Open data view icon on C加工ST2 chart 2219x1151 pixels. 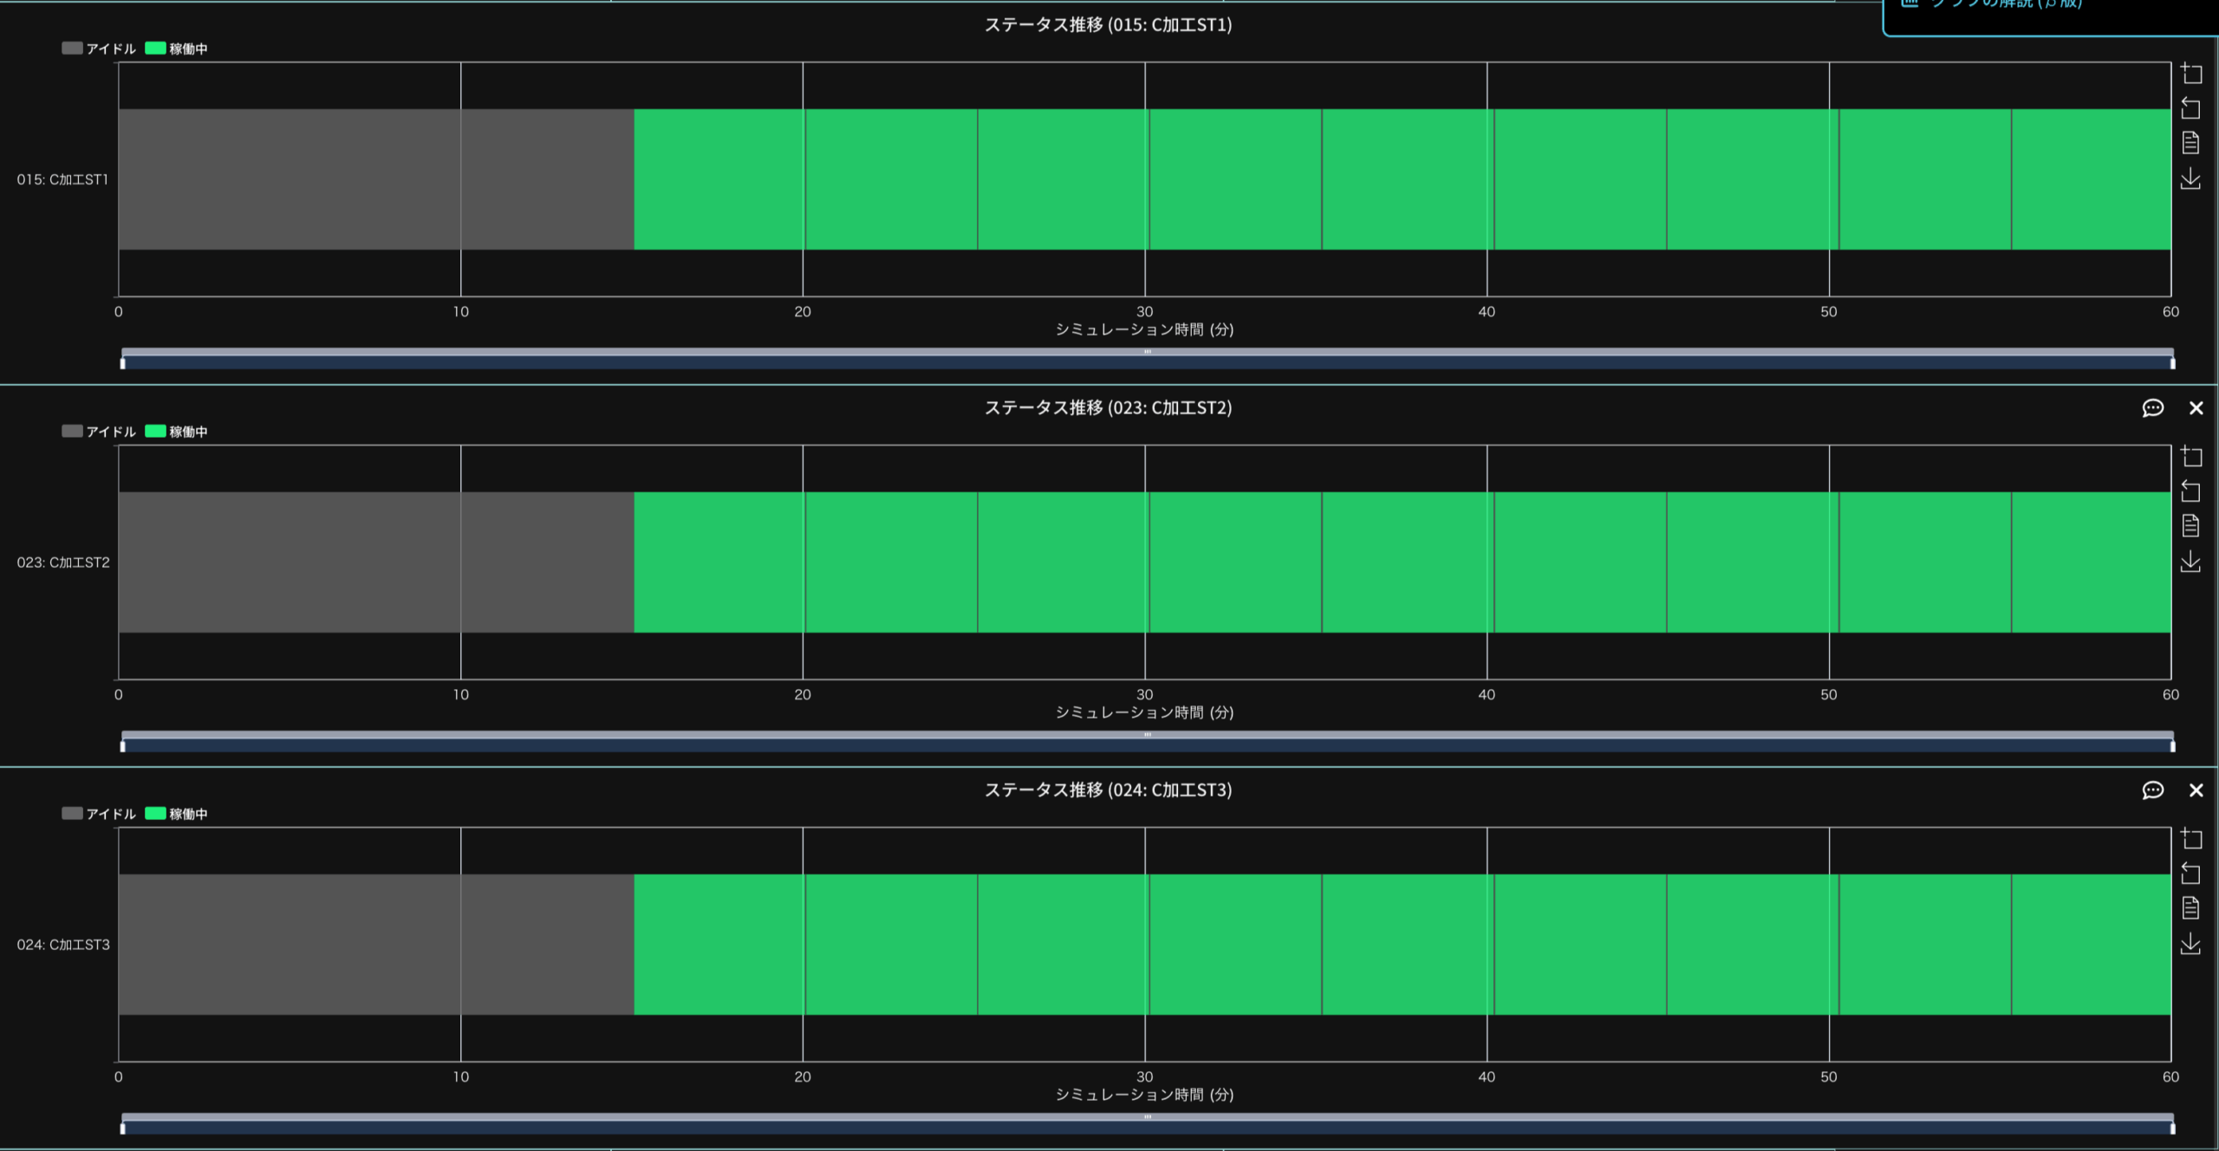[2191, 526]
